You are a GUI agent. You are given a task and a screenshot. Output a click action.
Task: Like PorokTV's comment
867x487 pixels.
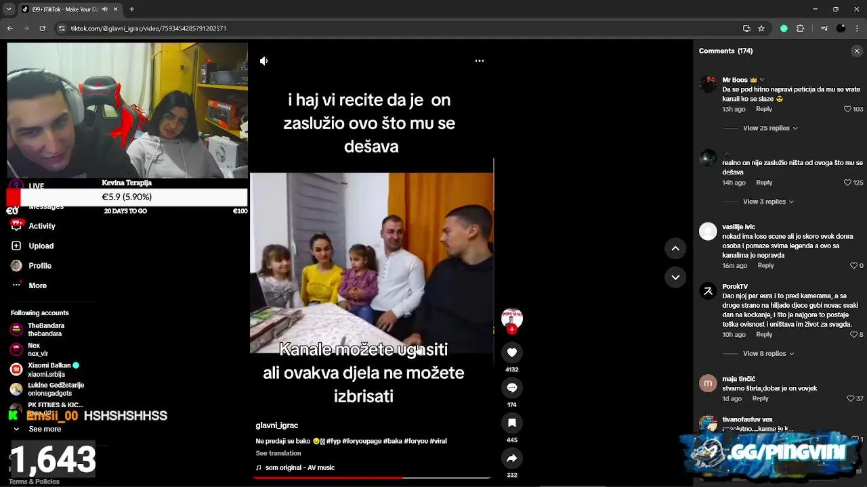[x=853, y=334]
